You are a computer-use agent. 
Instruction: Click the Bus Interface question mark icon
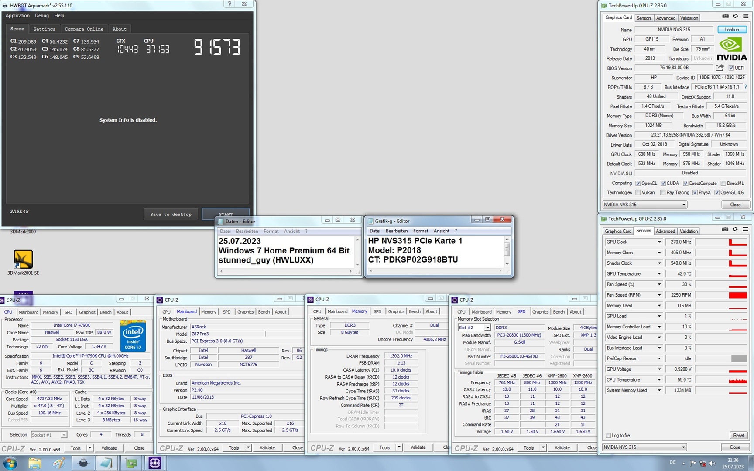click(746, 87)
